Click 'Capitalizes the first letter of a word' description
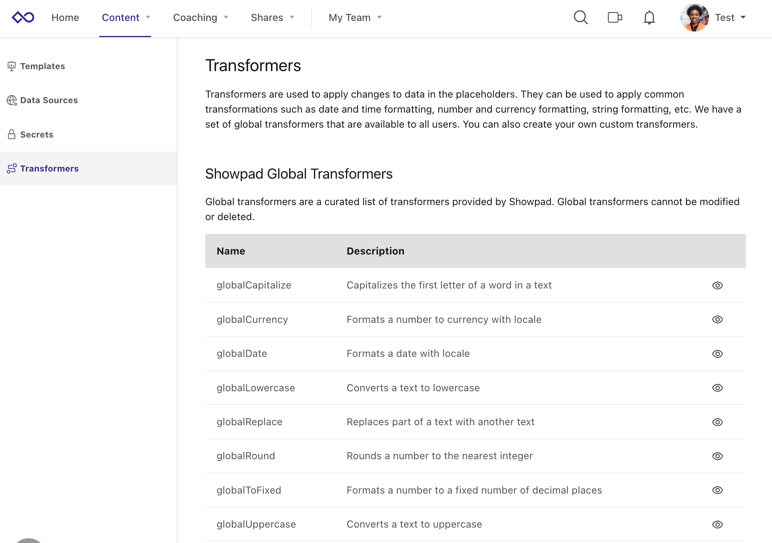 tap(449, 285)
